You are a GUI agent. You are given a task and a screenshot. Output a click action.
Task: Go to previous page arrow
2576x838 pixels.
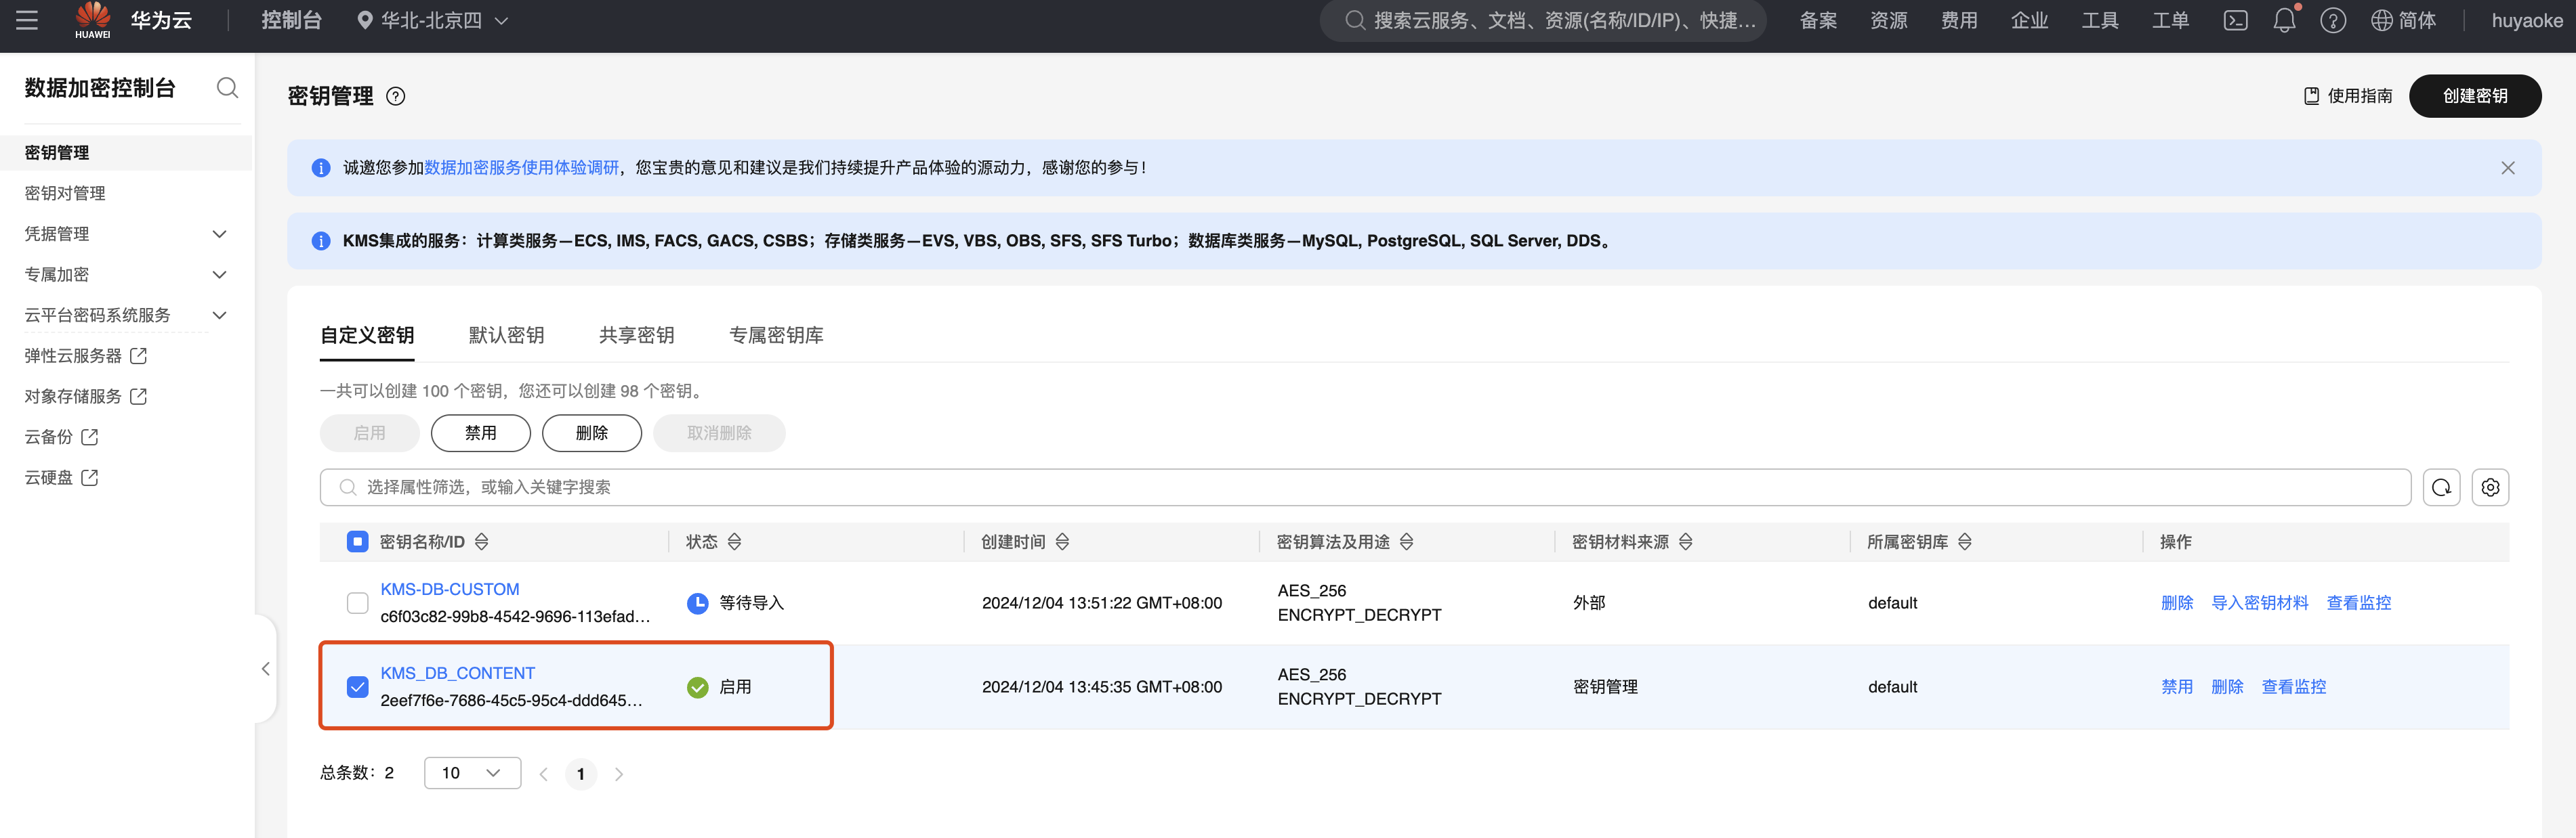544,774
